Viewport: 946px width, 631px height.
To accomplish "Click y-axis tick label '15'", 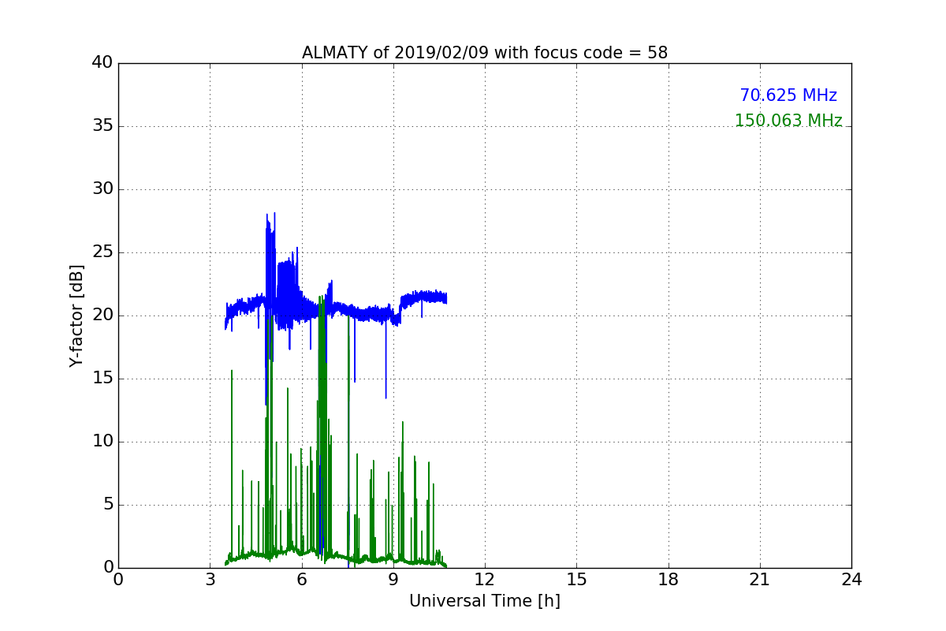I will (102, 379).
